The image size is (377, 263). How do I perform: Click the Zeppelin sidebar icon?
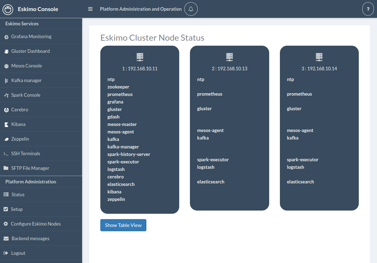coord(6,139)
